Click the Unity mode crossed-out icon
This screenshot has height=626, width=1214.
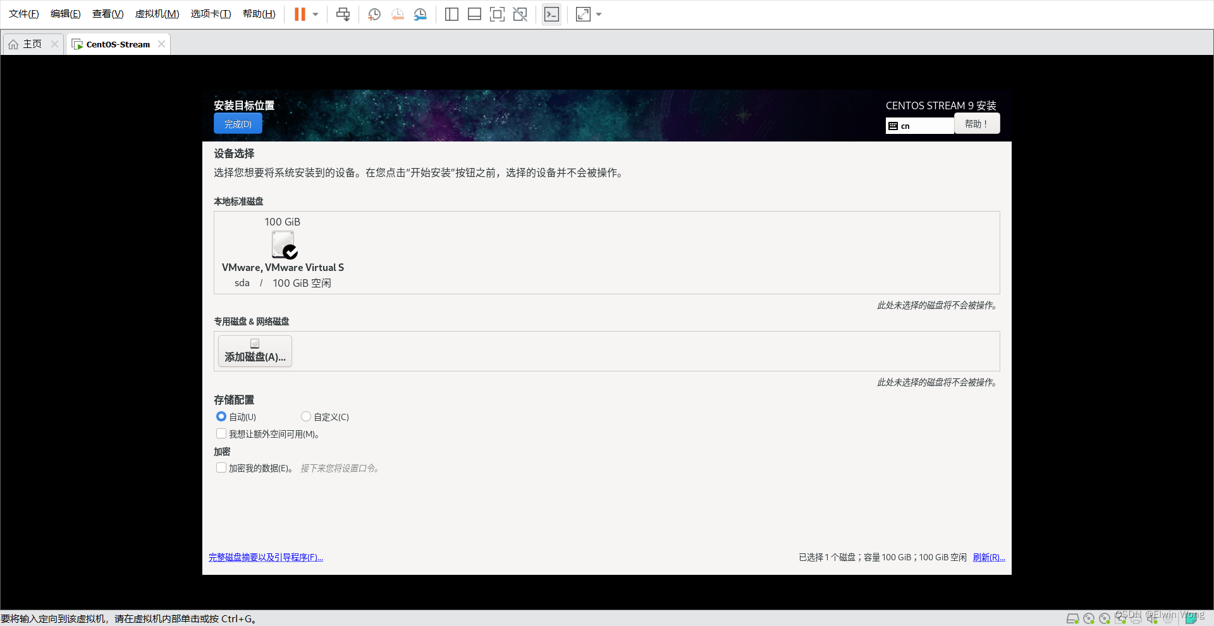520,14
